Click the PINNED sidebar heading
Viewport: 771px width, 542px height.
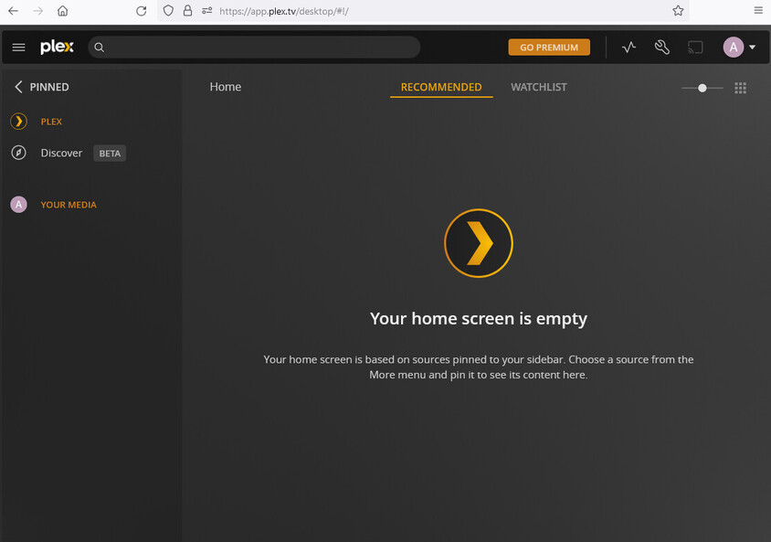[49, 87]
